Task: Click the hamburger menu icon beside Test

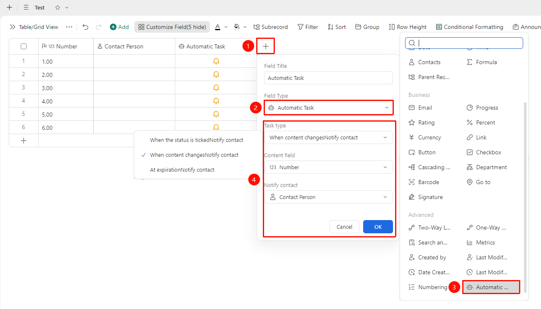Action: point(26,7)
